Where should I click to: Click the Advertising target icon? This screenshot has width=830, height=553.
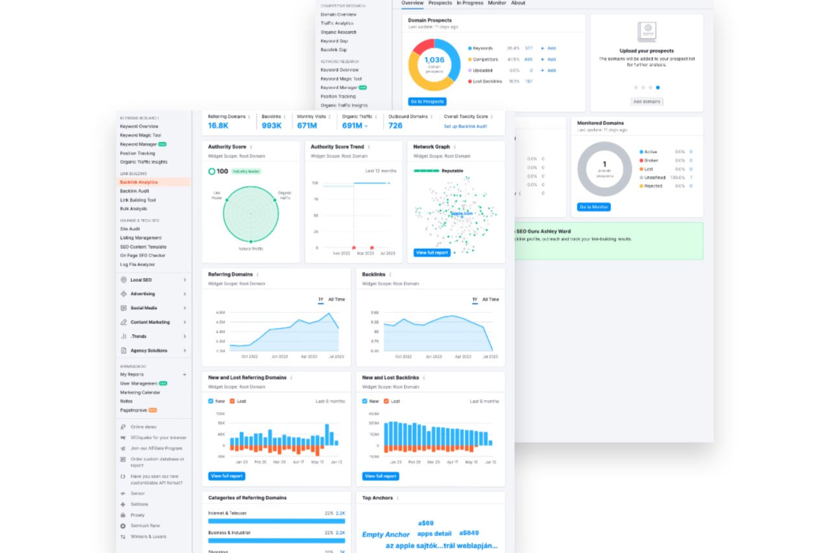pos(124,294)
